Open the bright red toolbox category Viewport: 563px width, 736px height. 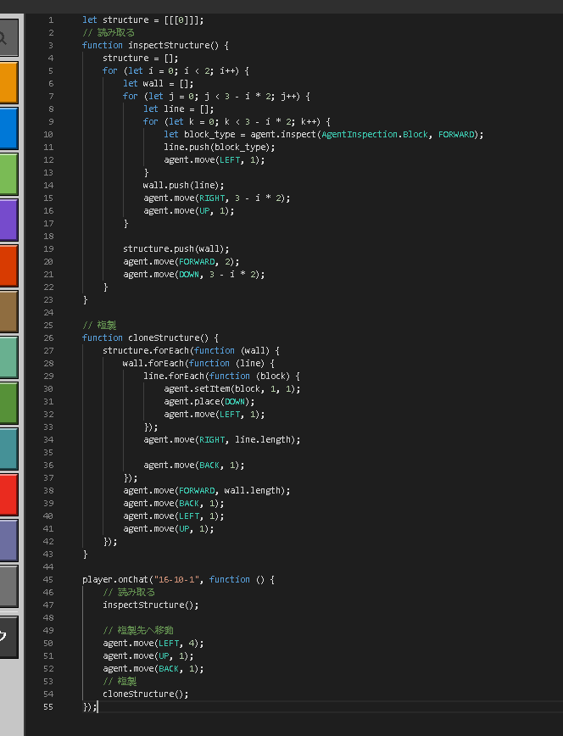[8, 494]
